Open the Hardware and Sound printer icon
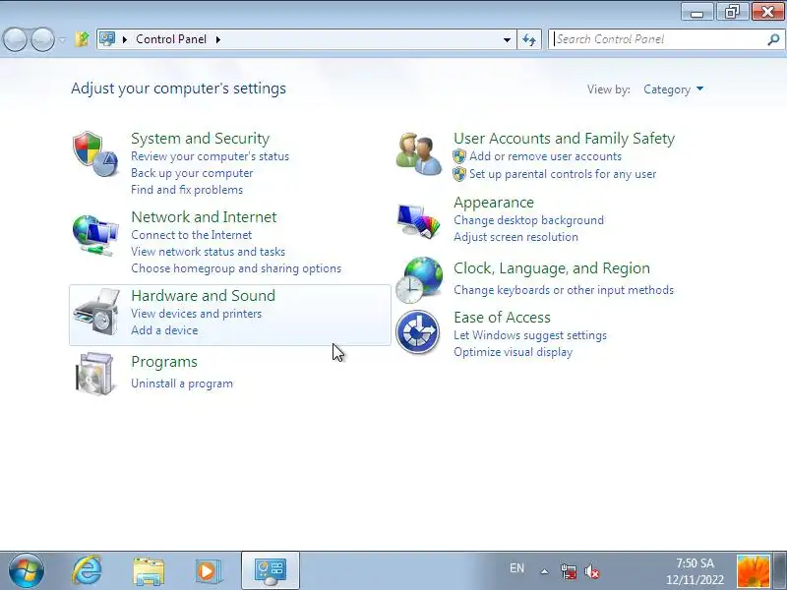787x590 pixels. point(96,312)
